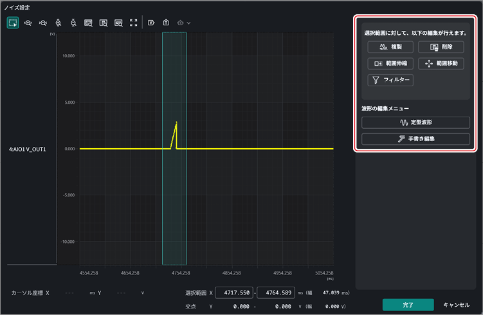Open the 定型波形 standard waveform menu
The width and height of the screenshot is (483, 315).
point(415,122)
